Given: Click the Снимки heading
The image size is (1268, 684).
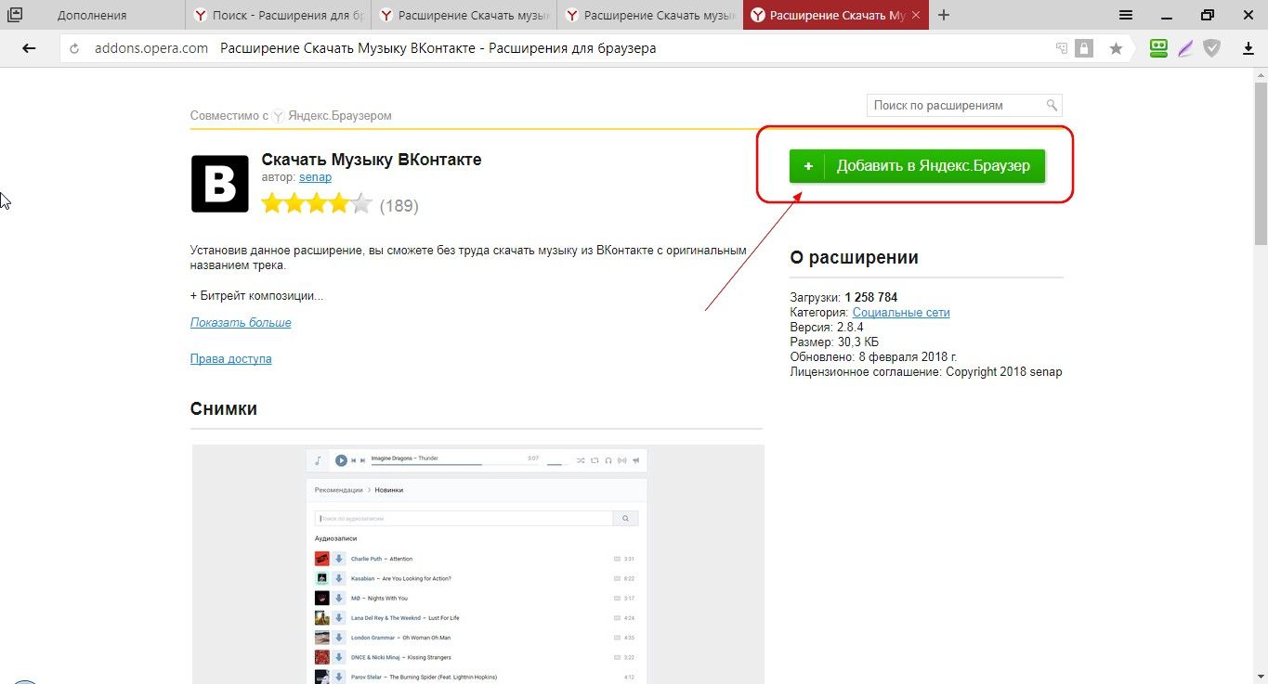Looking at the screenshot, I should [224, 409].
